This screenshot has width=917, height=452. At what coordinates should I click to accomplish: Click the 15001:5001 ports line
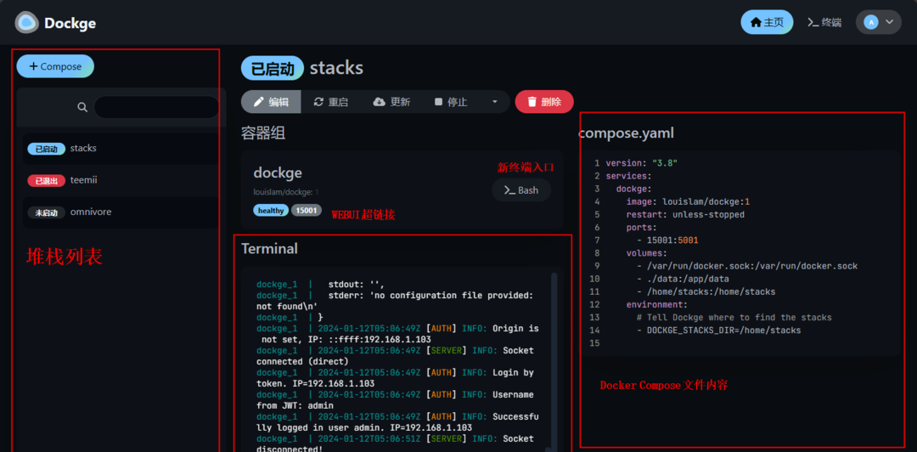pos(667,240)
